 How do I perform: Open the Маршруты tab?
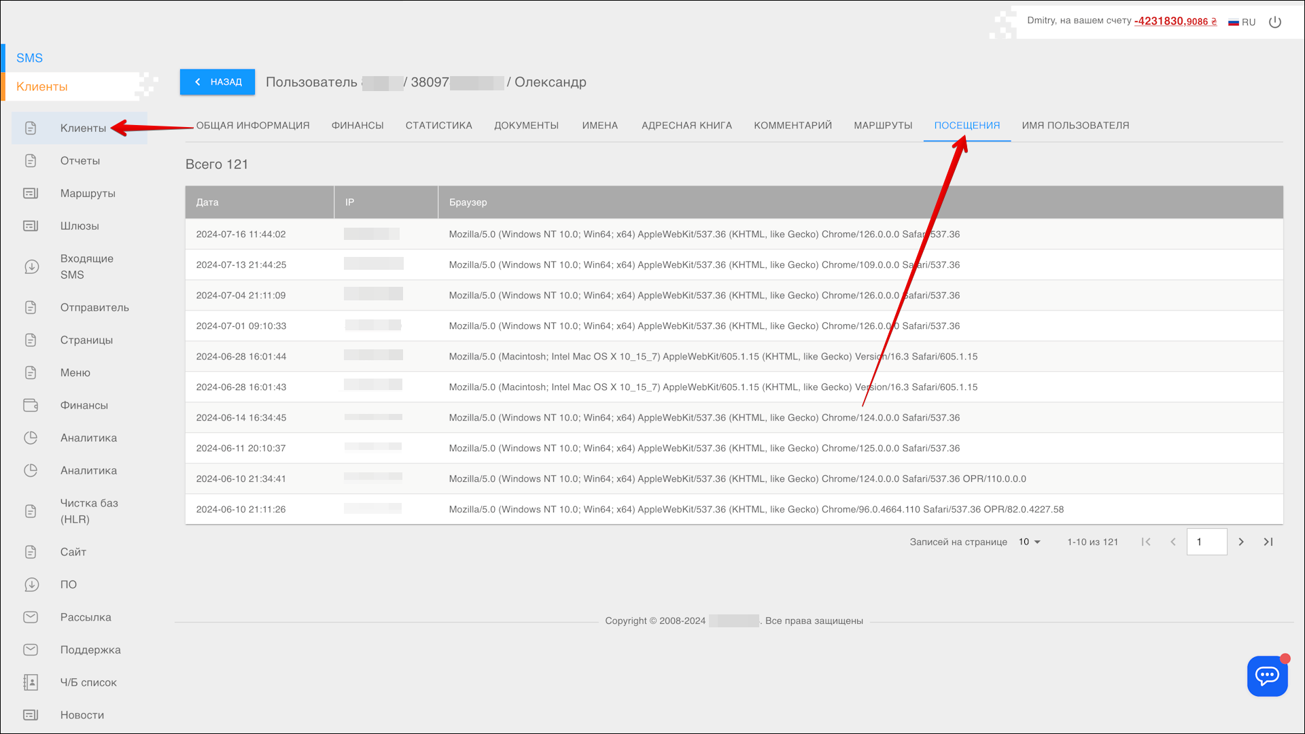click(x=883, y=125)
